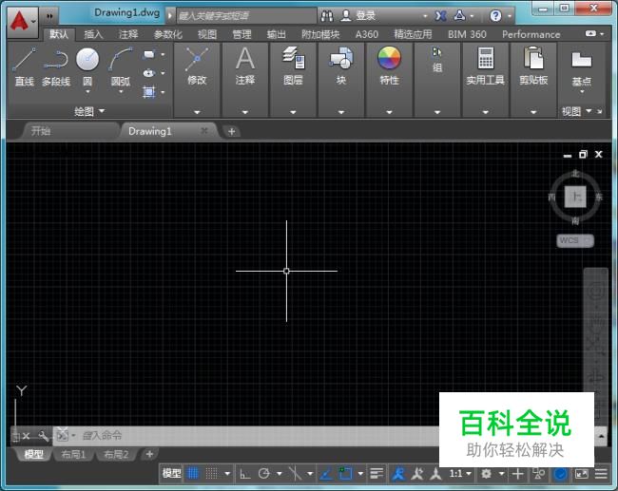Open the 图层 (Layers) panel icon
This screenshot has height=491, width=618.
coord(293,61)
